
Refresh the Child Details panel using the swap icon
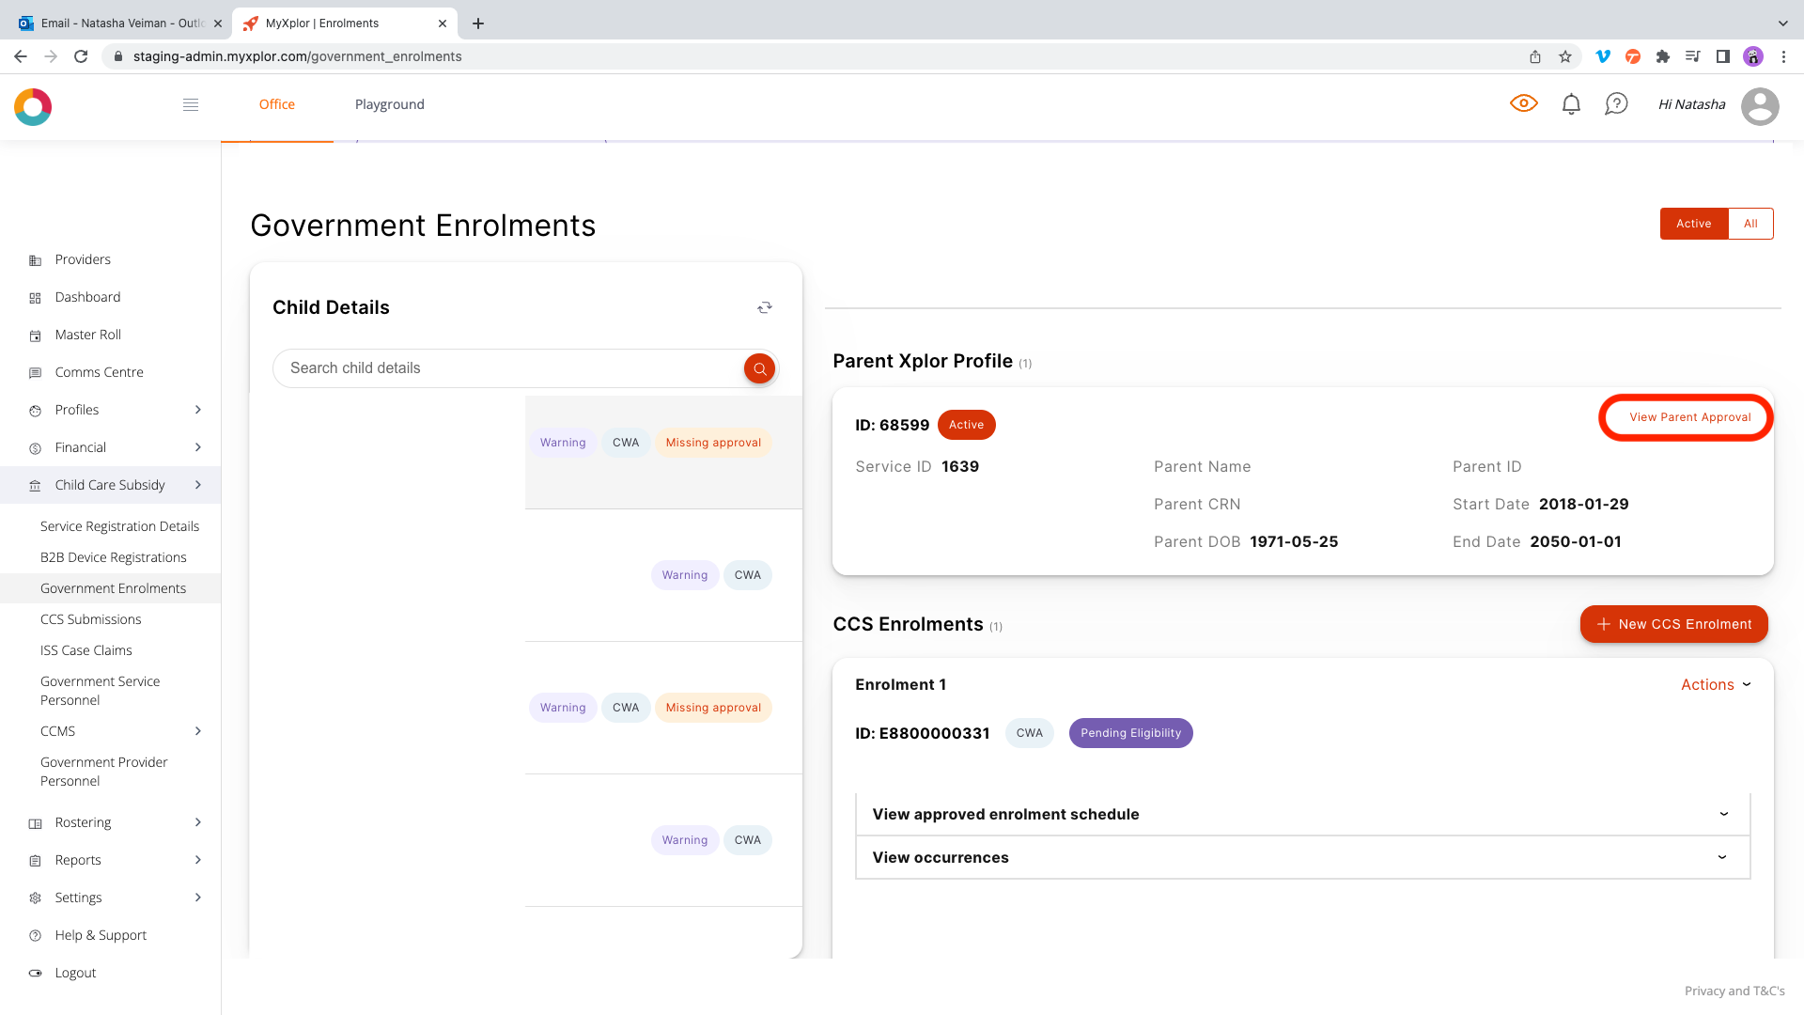pos(765,307)
